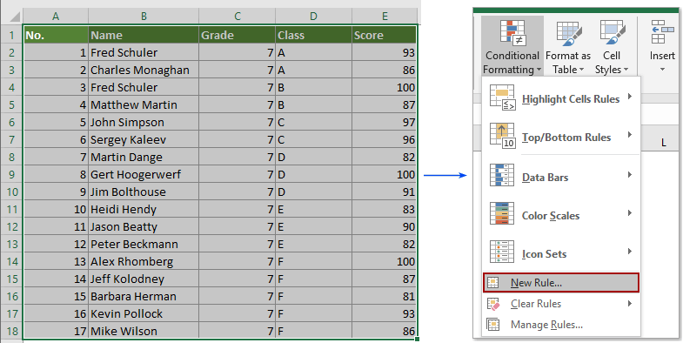This screenshot has width=683, height=343.
Task: Click the Name header cell
Action: pyautogui.click(x=144, y=35)
